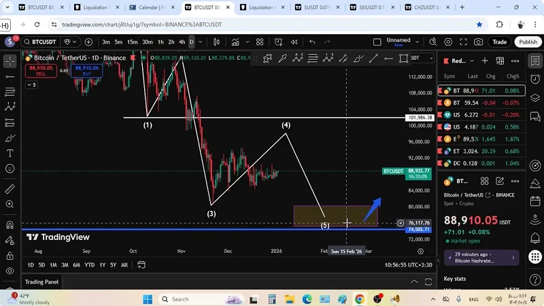Open the Alerts clock icon in right sidebar
The image size is (544, 306).
(x=534, y=80)
